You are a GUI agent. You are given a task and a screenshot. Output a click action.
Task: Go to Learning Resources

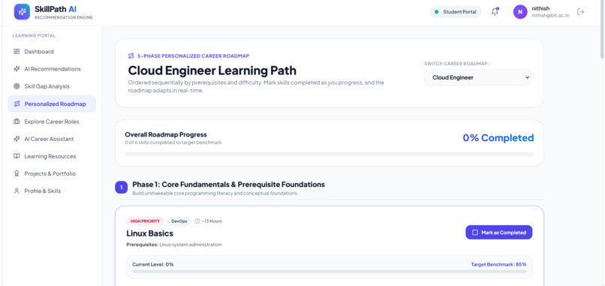click(52, 156)
